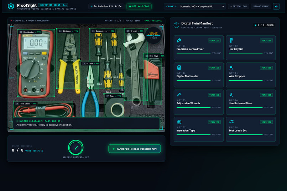Screen dimensions: 287x191
Task: Click VERIFIED badge on Precision Screwdriver card
Action: 214,41
